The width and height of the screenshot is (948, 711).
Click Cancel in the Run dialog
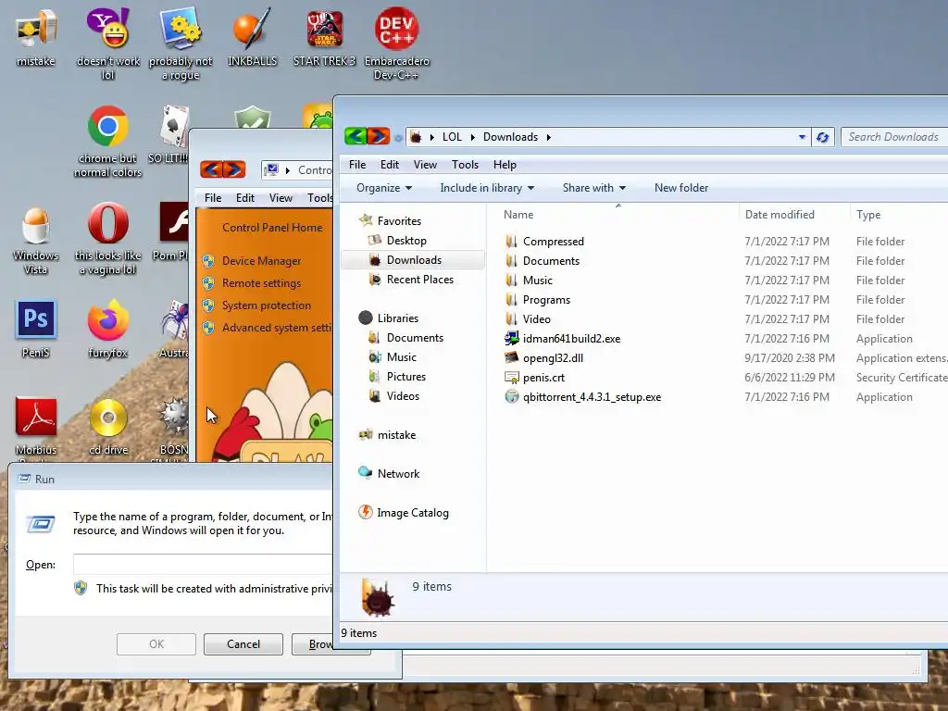point(243,644)
